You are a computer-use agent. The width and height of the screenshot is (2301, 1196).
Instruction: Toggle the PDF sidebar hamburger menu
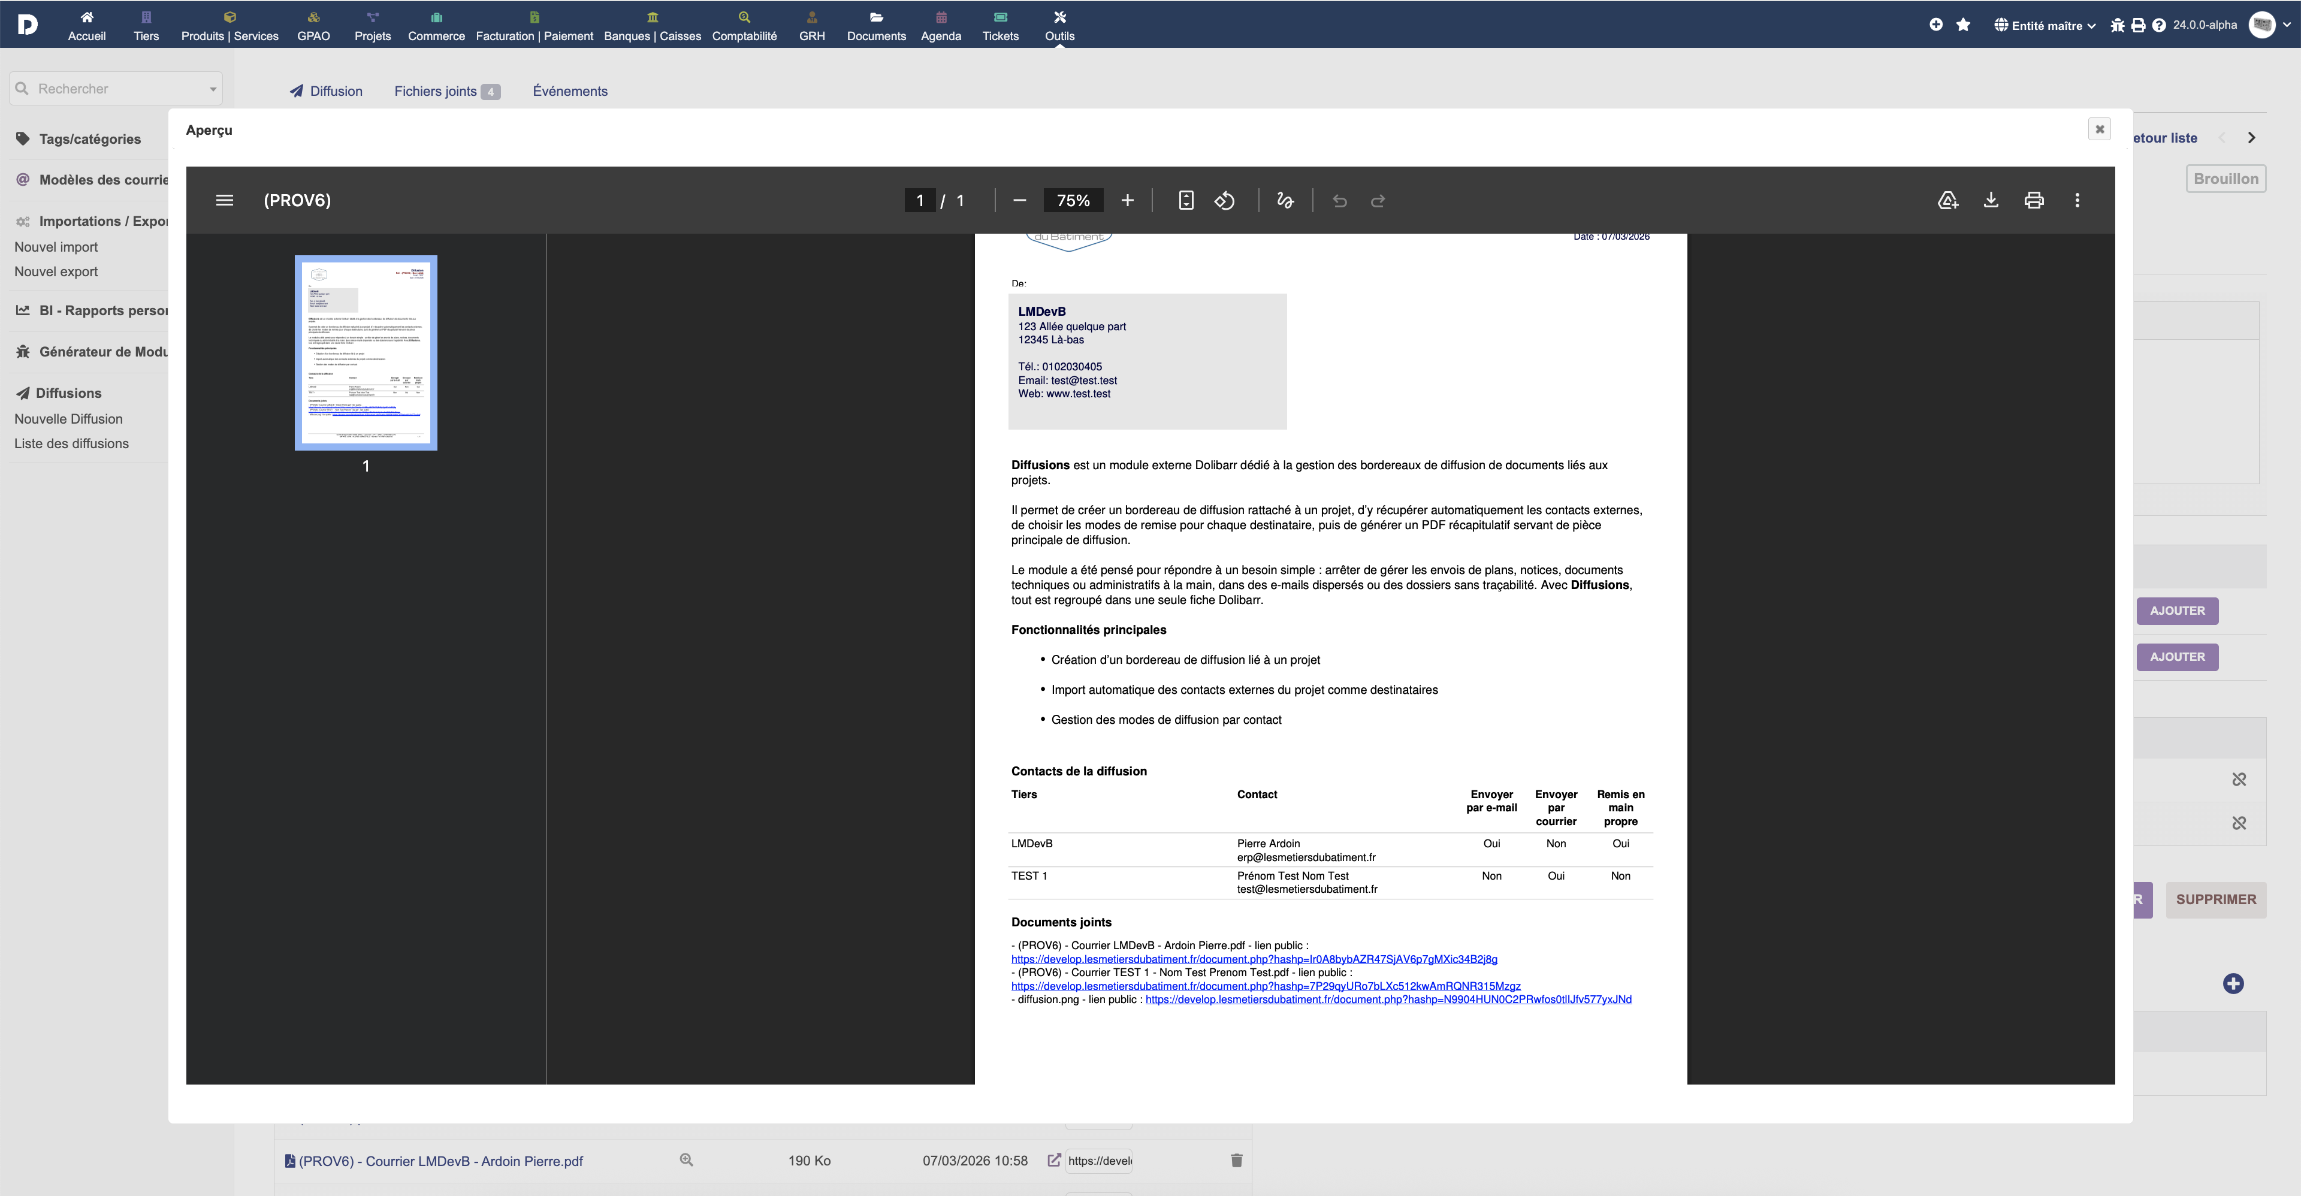click(x=224, y=200)
